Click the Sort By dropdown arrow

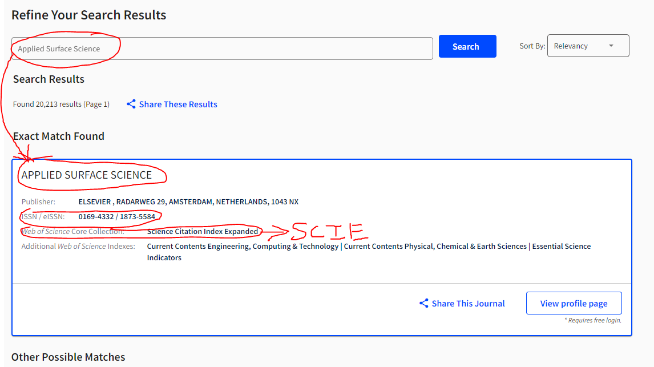coord(611,46)
